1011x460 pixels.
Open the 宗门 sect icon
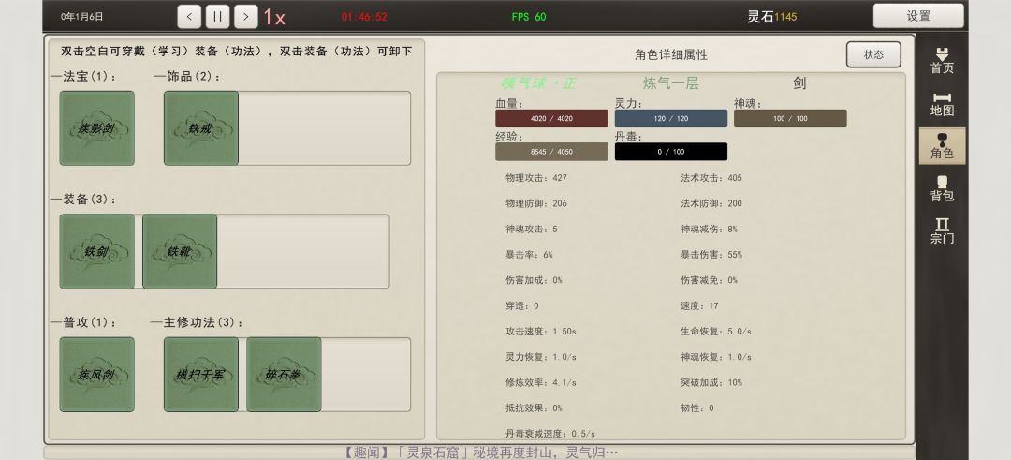(x=942, y=231)
